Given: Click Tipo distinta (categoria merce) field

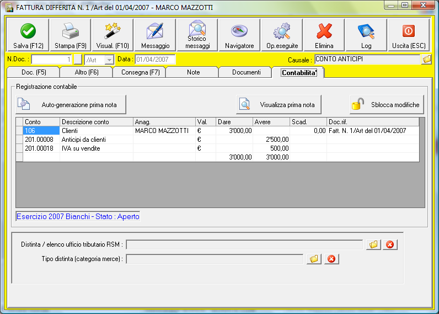Looking at the screenshot, I should tap(215, 259).
